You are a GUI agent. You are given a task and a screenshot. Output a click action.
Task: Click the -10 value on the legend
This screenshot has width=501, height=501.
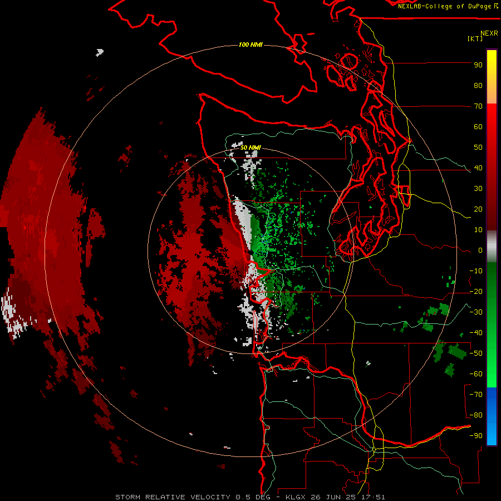coord(476,271)
